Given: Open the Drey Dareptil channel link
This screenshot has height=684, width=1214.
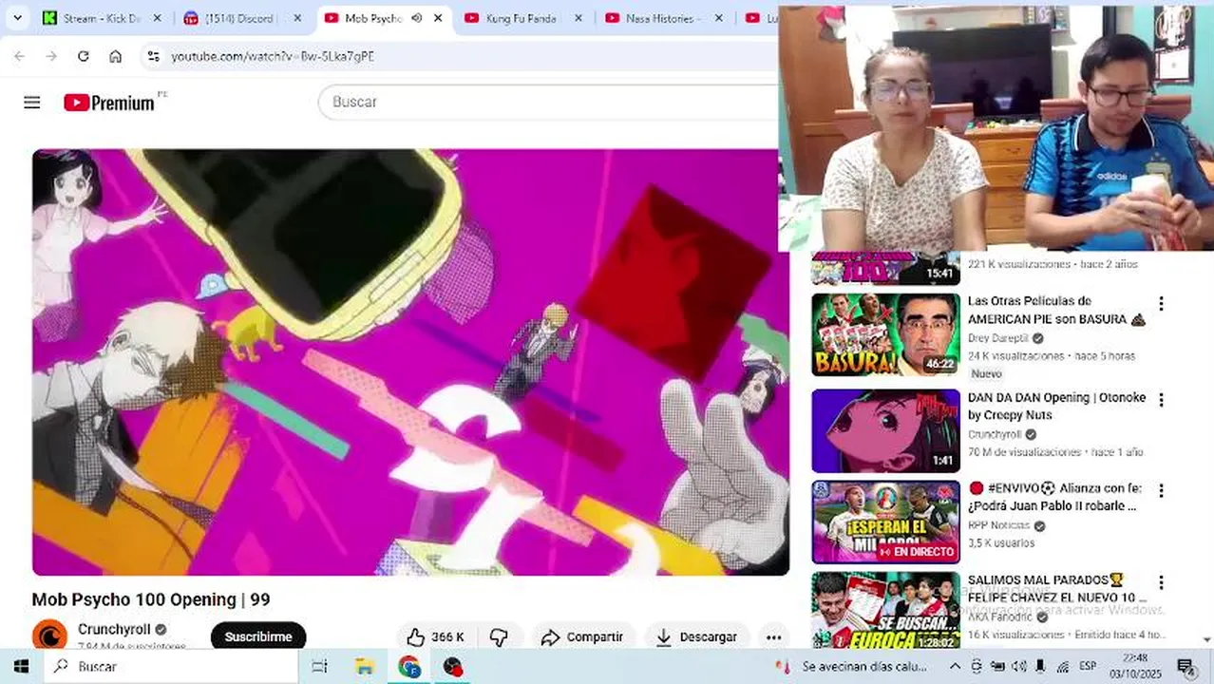Looking at the screenshot, I should [998, 338].
